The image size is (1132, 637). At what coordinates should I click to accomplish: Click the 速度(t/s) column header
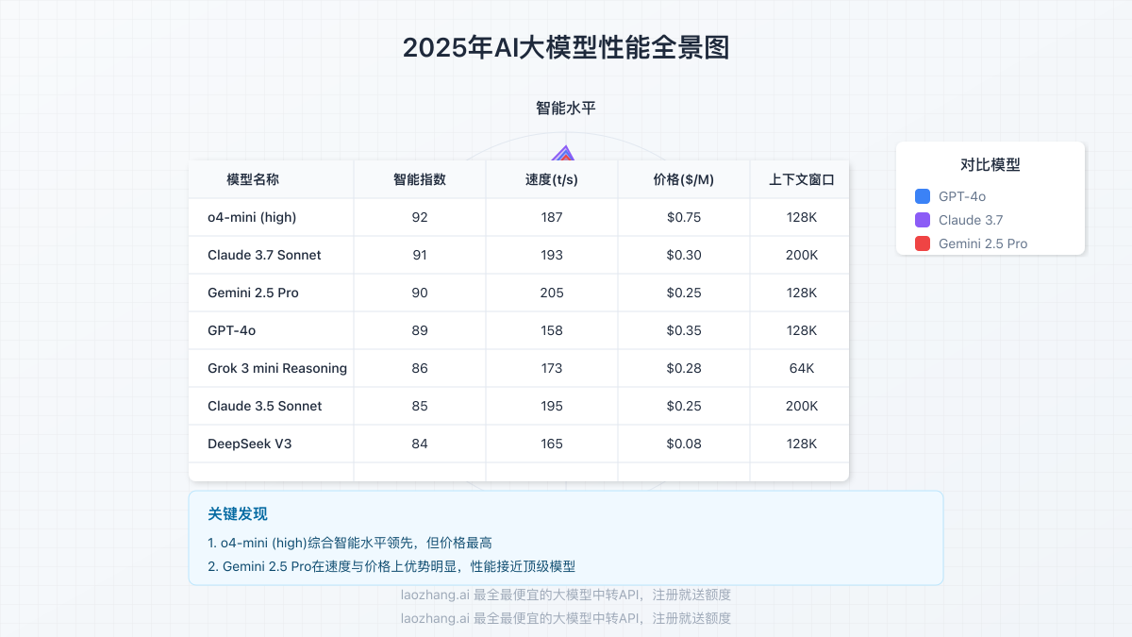click(x=552, y=179)
